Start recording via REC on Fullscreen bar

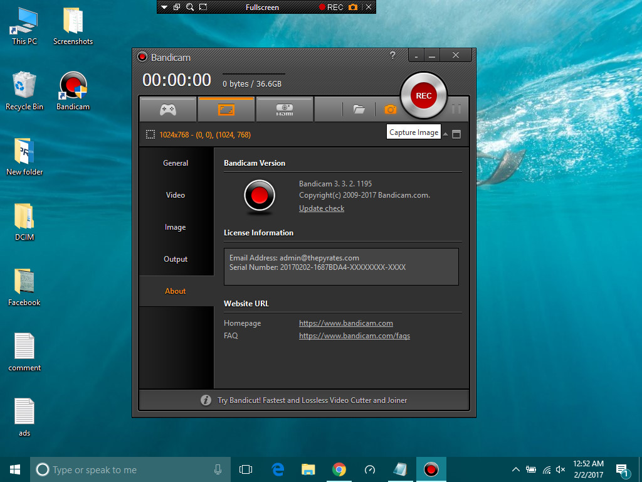(331, 8)
